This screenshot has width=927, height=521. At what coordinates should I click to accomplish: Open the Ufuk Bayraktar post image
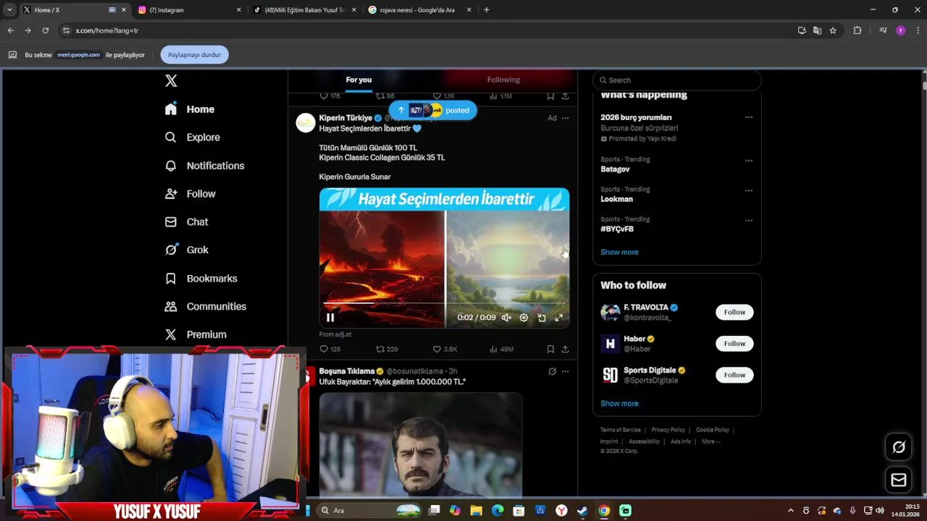(x=421, y=444)
